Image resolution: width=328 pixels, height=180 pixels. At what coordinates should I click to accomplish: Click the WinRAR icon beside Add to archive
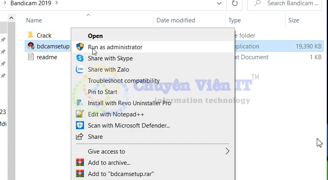click(80, 163)
